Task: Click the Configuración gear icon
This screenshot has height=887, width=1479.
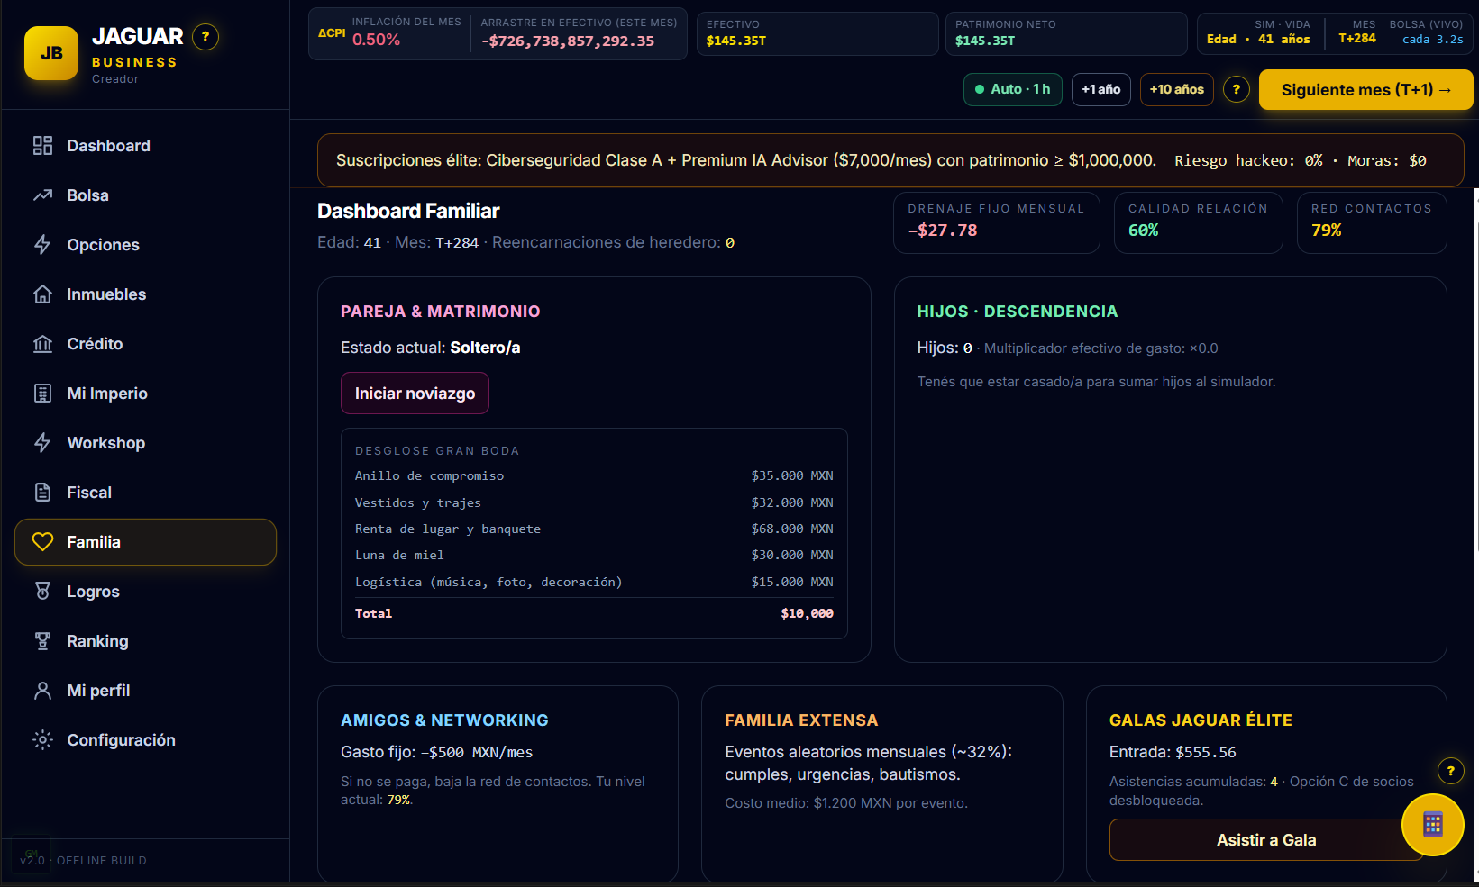Action: coord(42,740)
